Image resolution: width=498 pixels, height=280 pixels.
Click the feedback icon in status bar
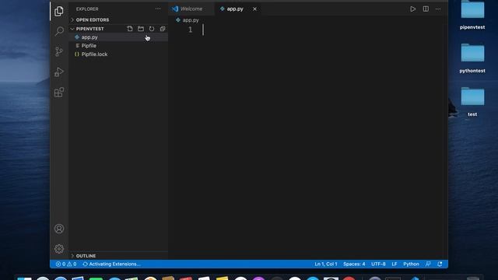[x=428, y=264]
